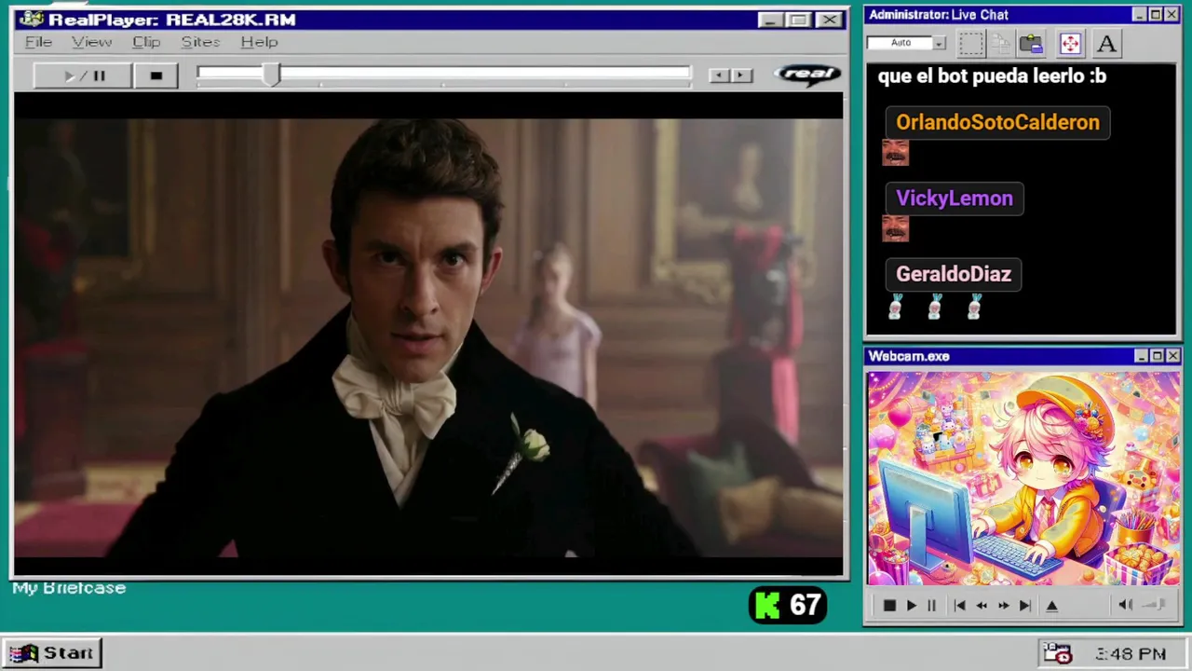Toggle RealPlayer play/pause button
Image resolution: width=1192 pixels, height=671 pixels.
(83, 75)
